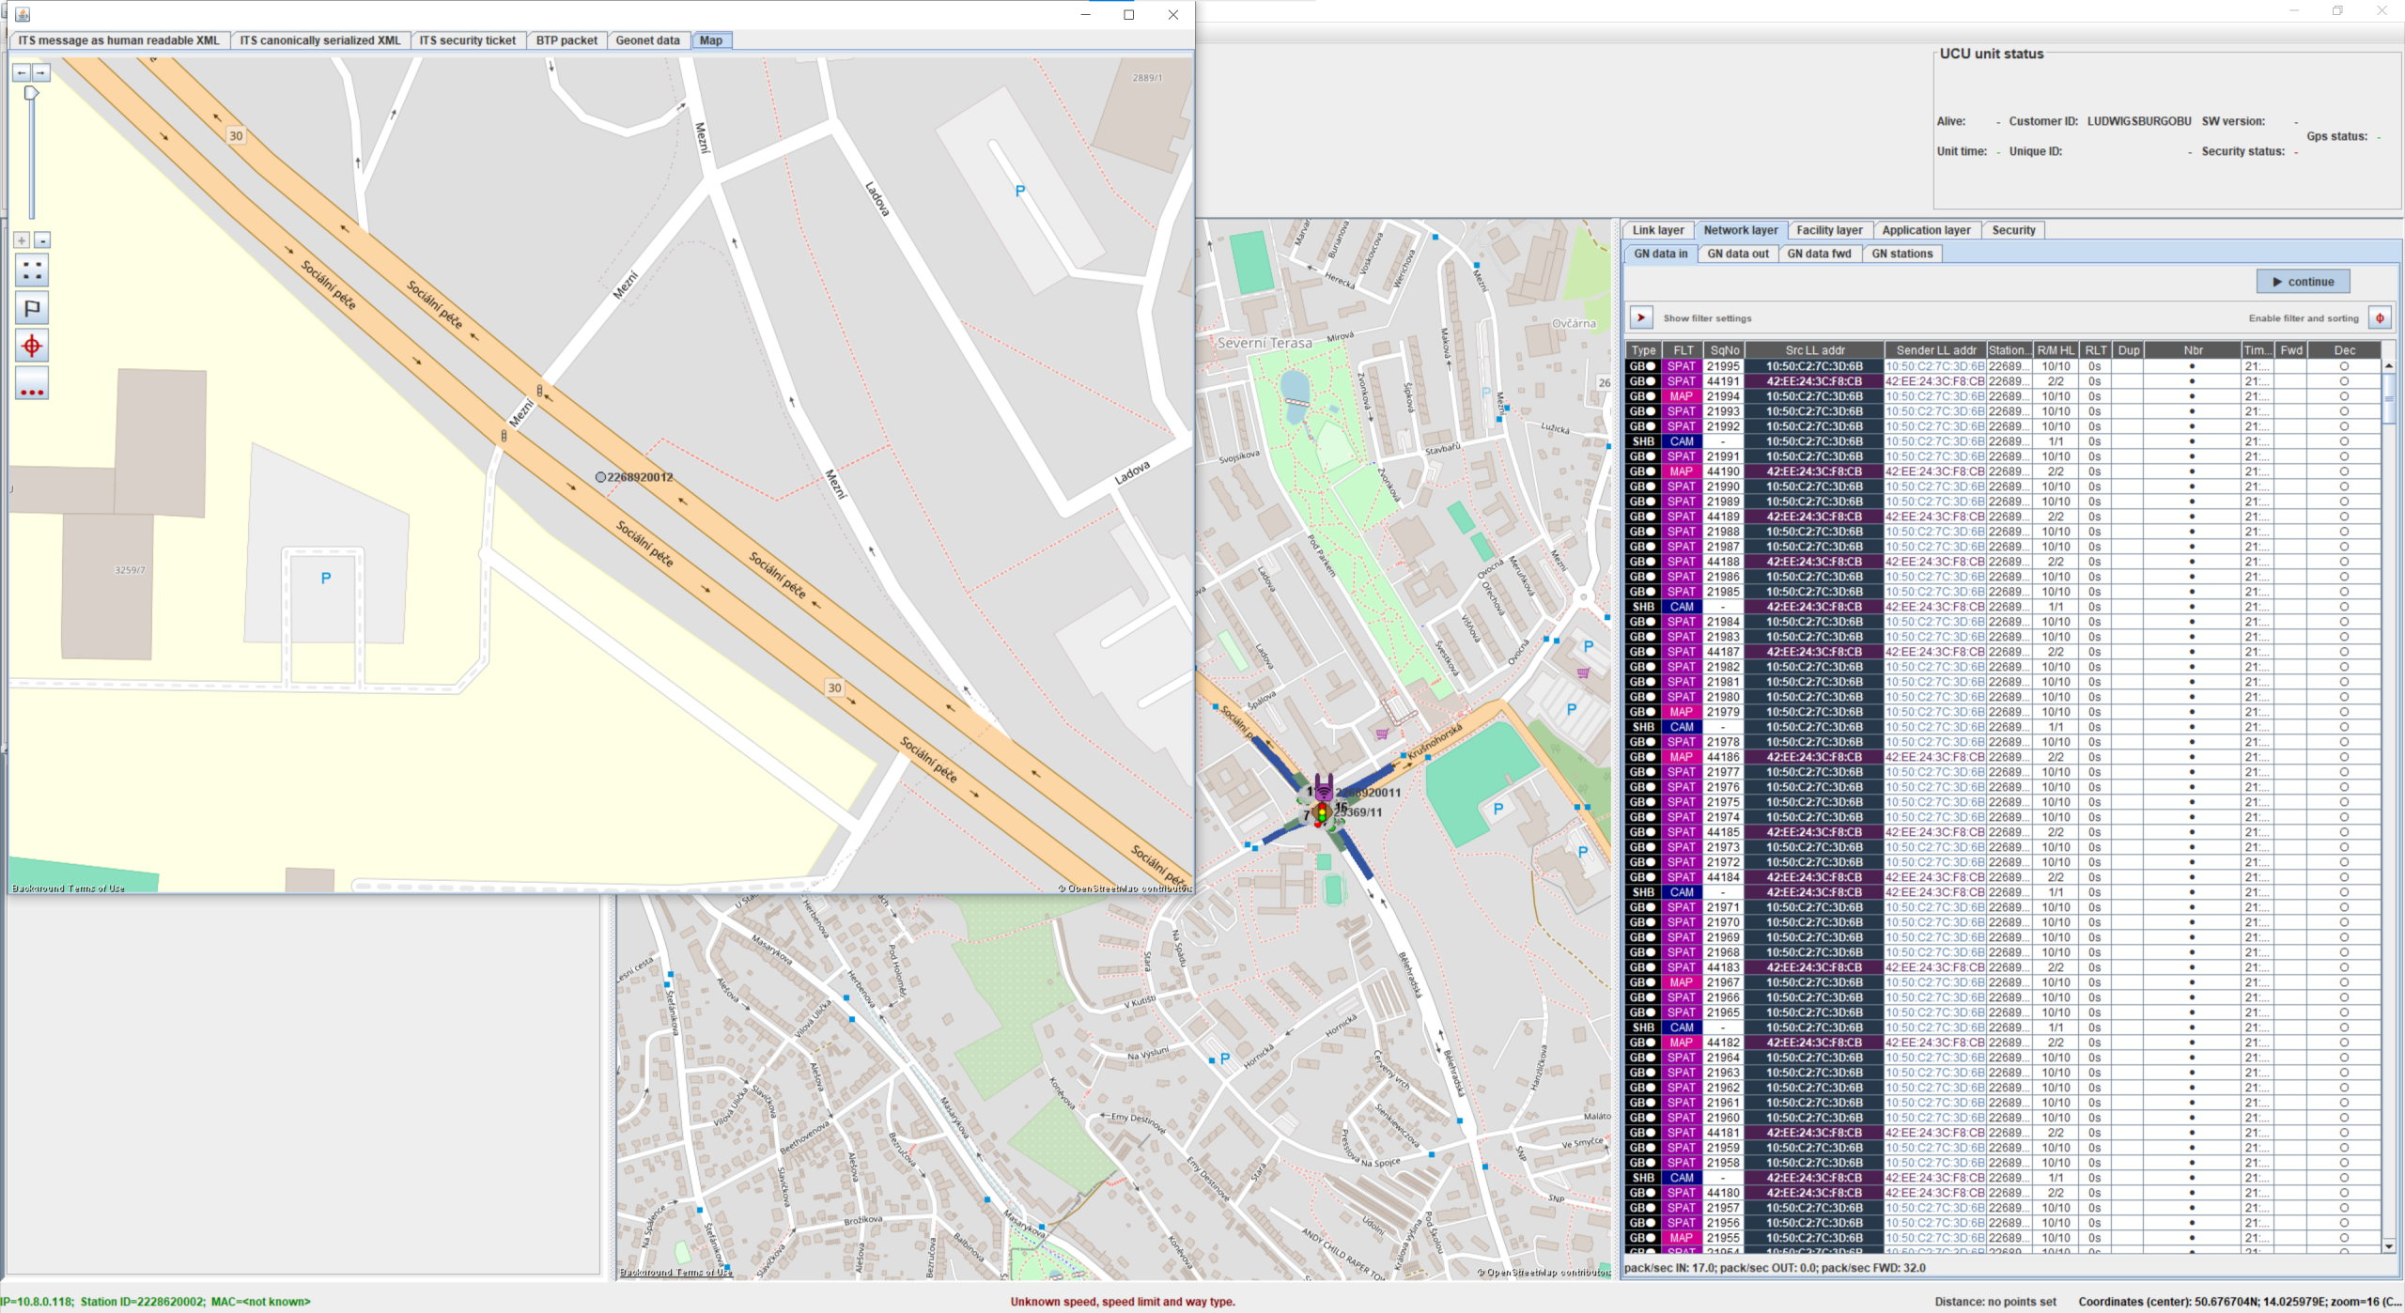Image resolution: width=2405 pixels, height=1313 pixels.
Task: Click Nbr dot in row 21988
Action: [2193, 532]
